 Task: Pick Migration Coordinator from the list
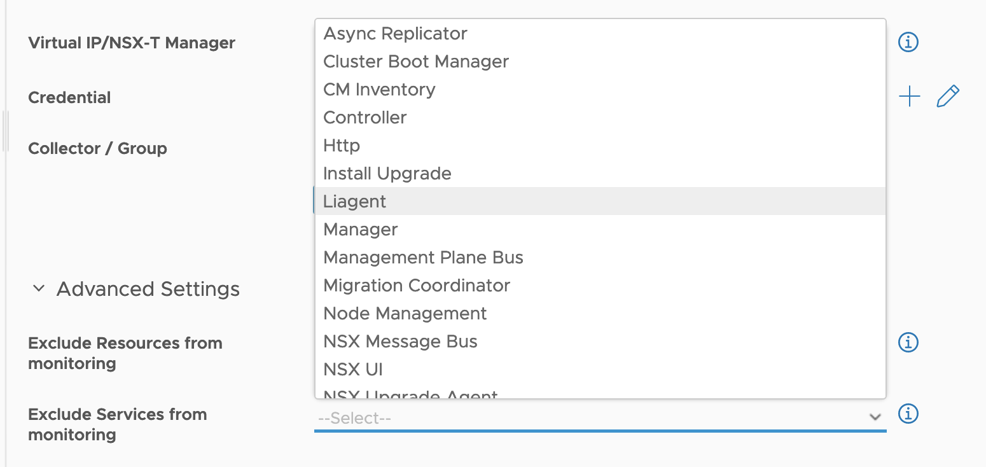(600, 285)
